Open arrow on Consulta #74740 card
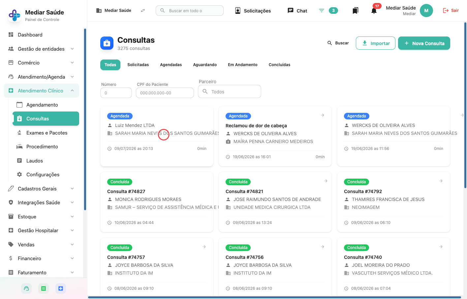The height and width of the screenshot is (299, 467). pos(441,247)
